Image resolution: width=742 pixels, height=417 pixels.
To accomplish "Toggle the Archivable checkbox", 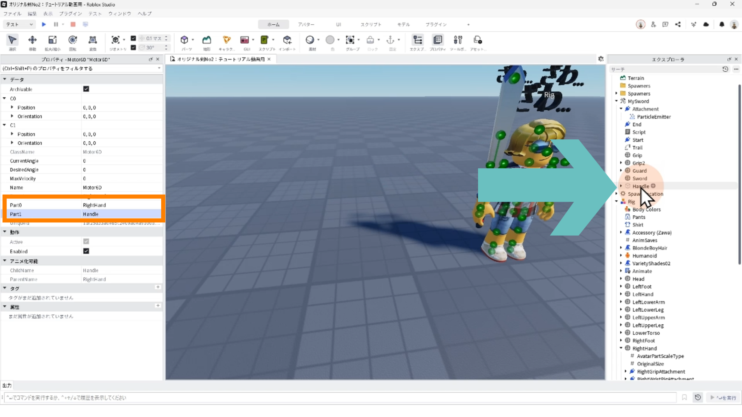I will pyautogui.click(x=86, y=89).
